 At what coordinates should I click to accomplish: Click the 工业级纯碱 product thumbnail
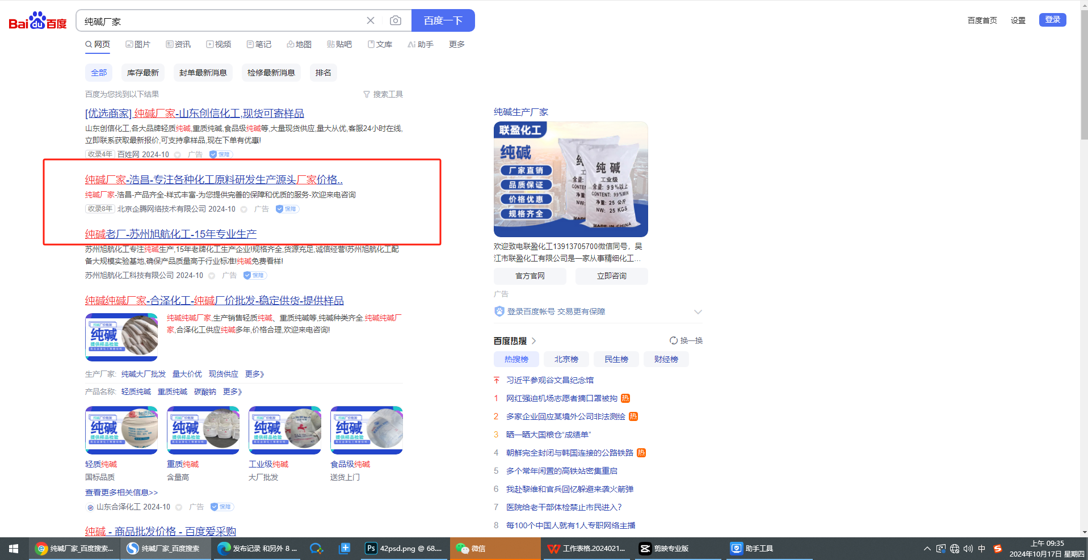click(285, 430)
